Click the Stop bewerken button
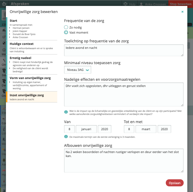193x192 pixels. tap(181, 4)
